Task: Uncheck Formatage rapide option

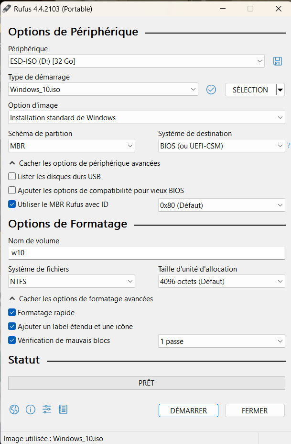Action: [x=12, y=313]
